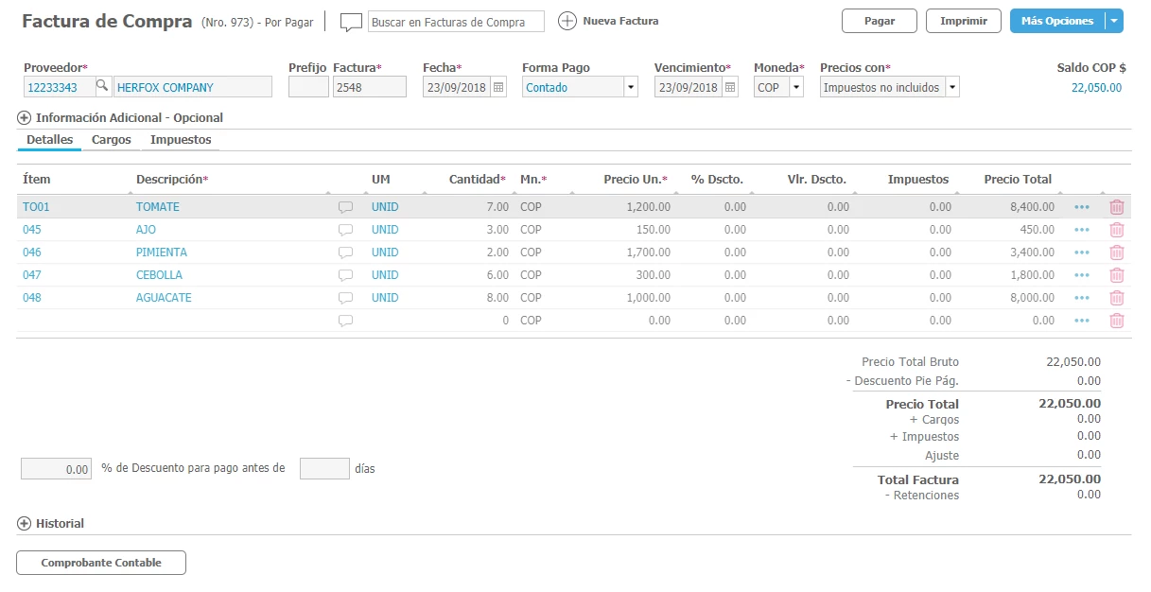Expand the Más Opciones arrow menu
The width and height of the screenshot is (1151, 592).
click(x=1114, y=21)
